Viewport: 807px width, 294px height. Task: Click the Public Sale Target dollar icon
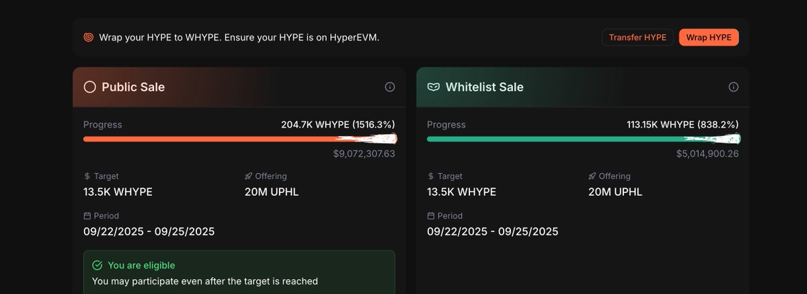[x=87, y=176]
